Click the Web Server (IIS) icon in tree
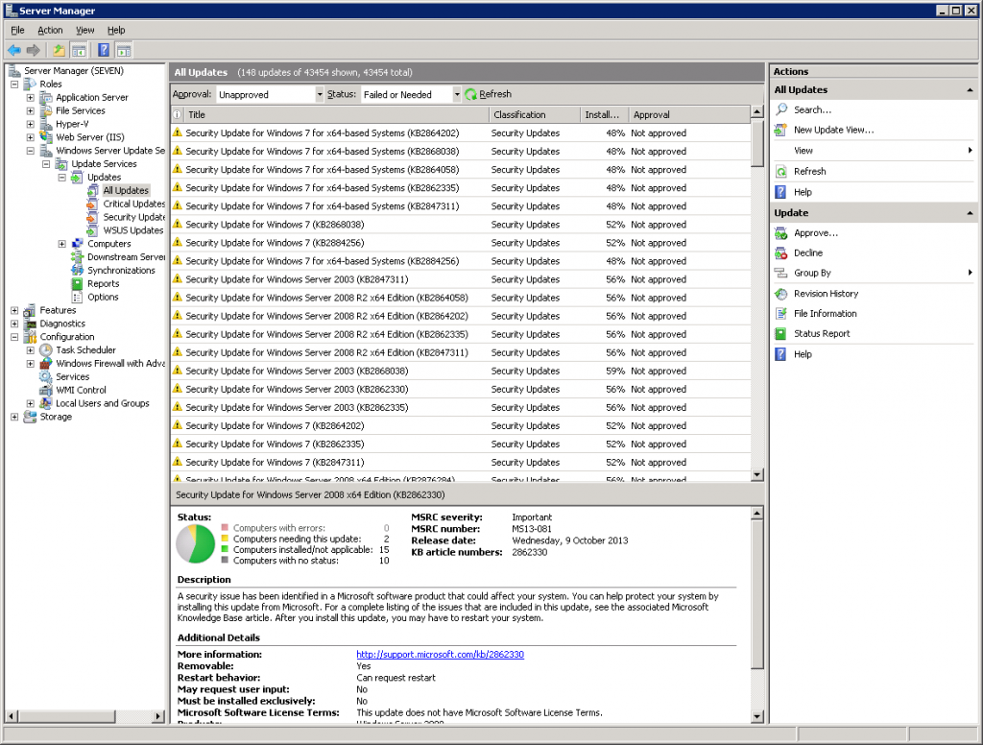This screenshot has height=745, width=983. coord(46,136)
